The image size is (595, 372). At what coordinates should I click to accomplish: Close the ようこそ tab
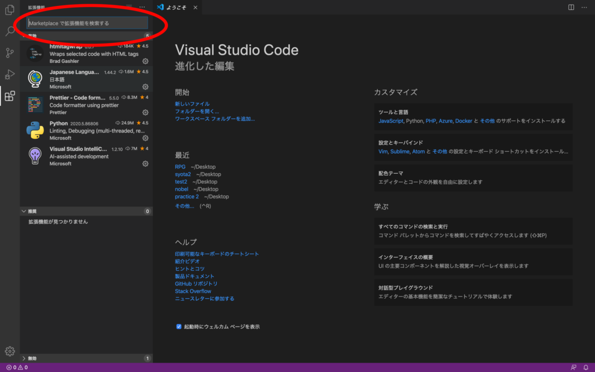(x=195, y=7)
